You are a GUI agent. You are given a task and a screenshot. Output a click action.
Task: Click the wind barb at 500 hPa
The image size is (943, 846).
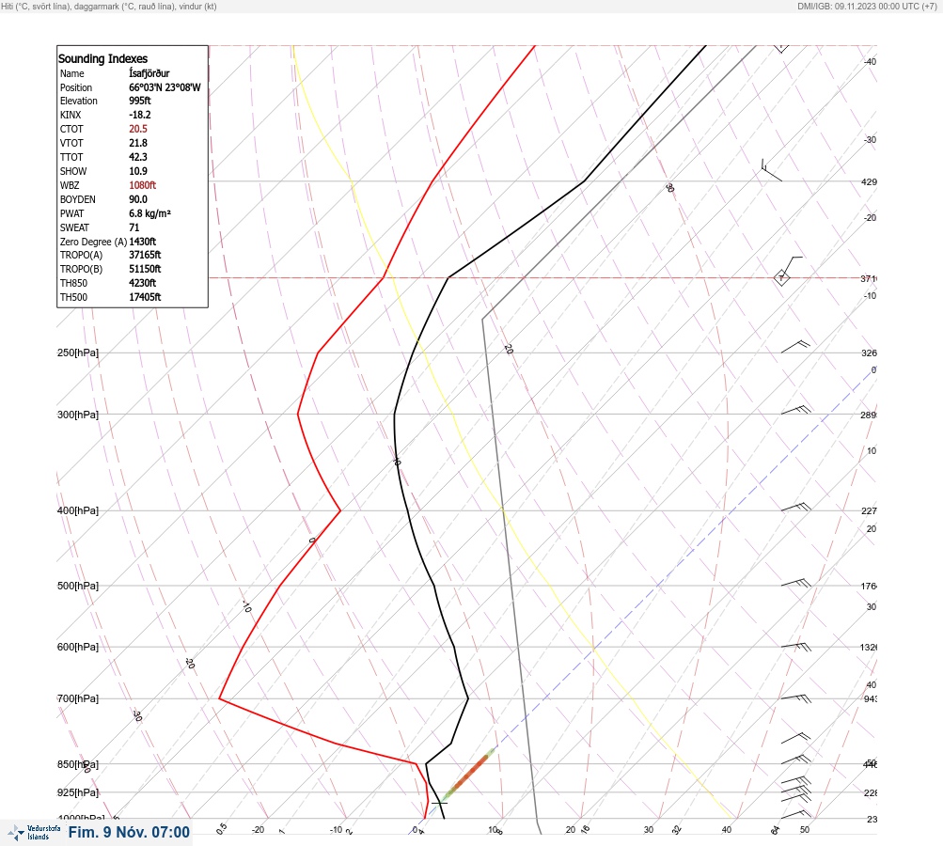pyautogui.click(x=795, y=583)
